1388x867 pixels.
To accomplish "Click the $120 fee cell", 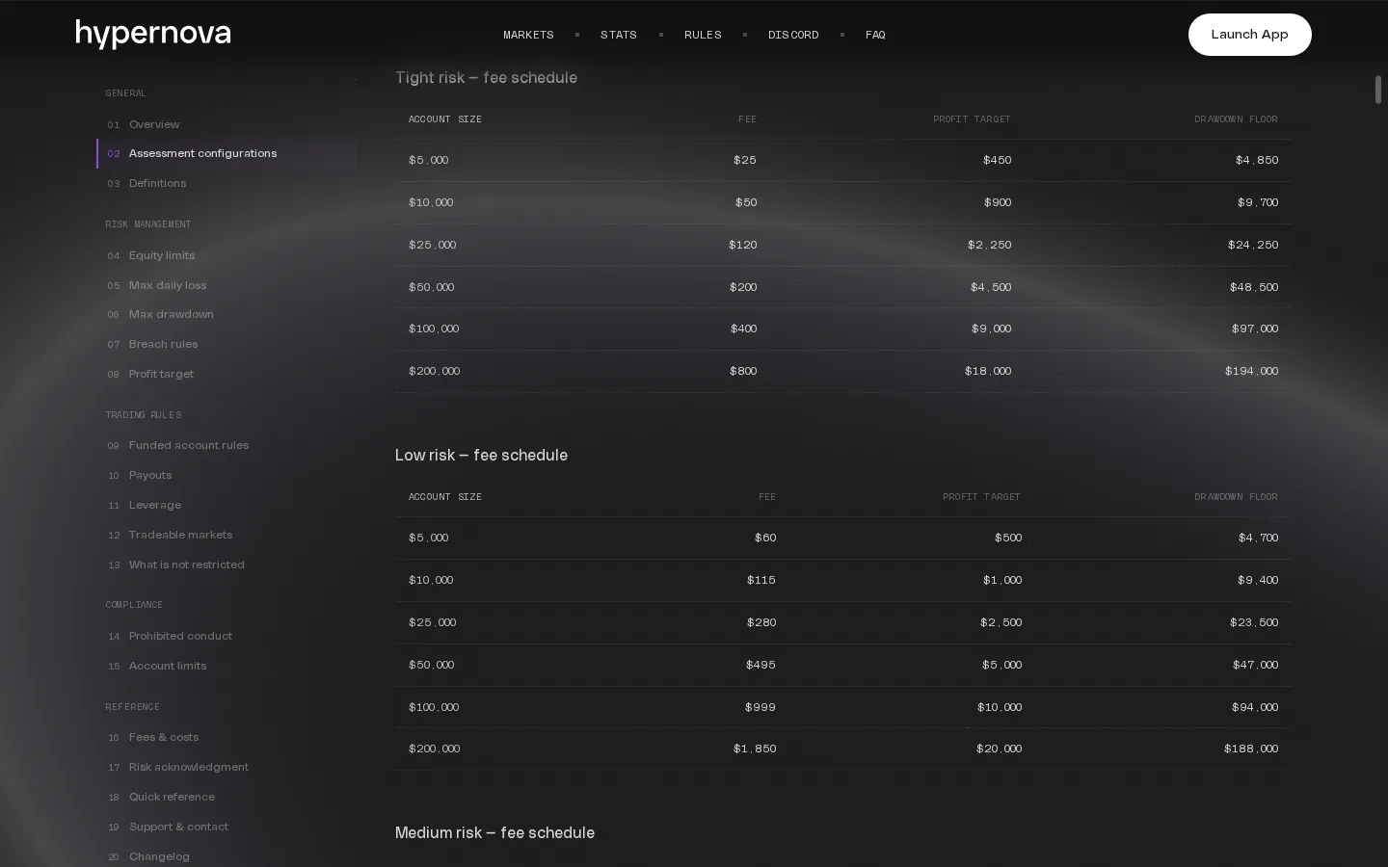I will (743, 245).
